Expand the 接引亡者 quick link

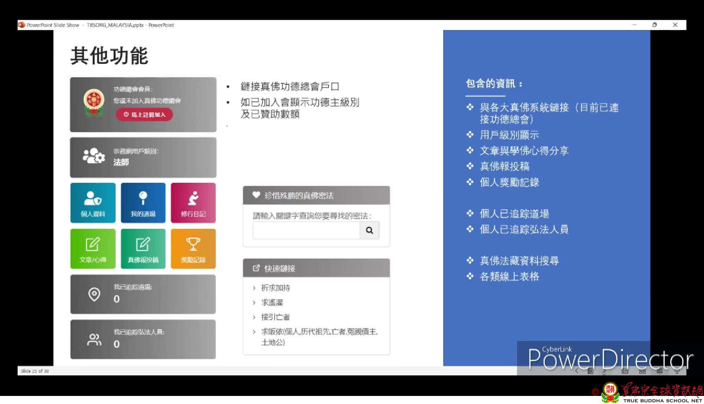[x=275, y=317]
